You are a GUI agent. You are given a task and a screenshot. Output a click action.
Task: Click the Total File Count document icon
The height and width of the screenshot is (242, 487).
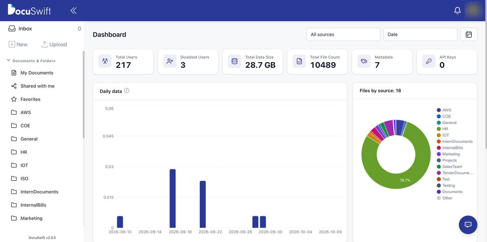tap(299, 61)
